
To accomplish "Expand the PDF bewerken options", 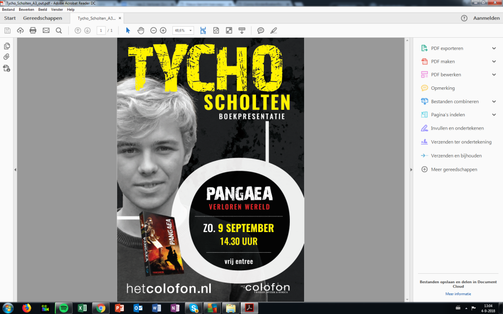I will click(x=494, y=75).
